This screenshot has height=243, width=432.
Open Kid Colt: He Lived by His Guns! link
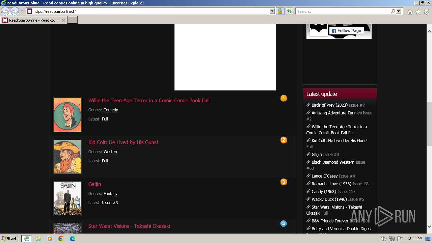point(123,142)
